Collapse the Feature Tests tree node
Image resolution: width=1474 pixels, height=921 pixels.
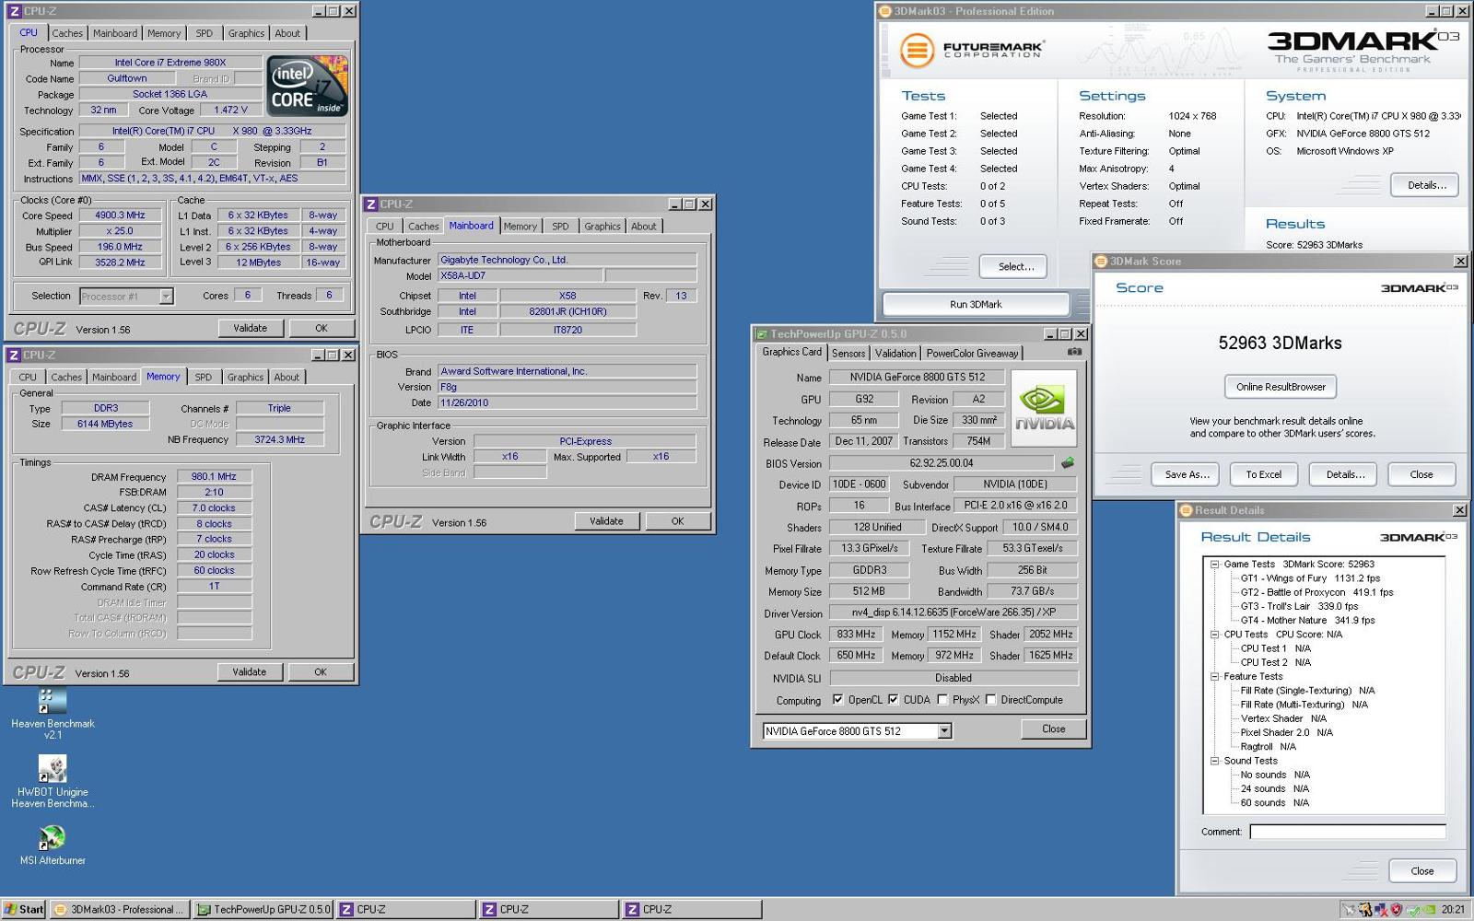coord(1214,676)
